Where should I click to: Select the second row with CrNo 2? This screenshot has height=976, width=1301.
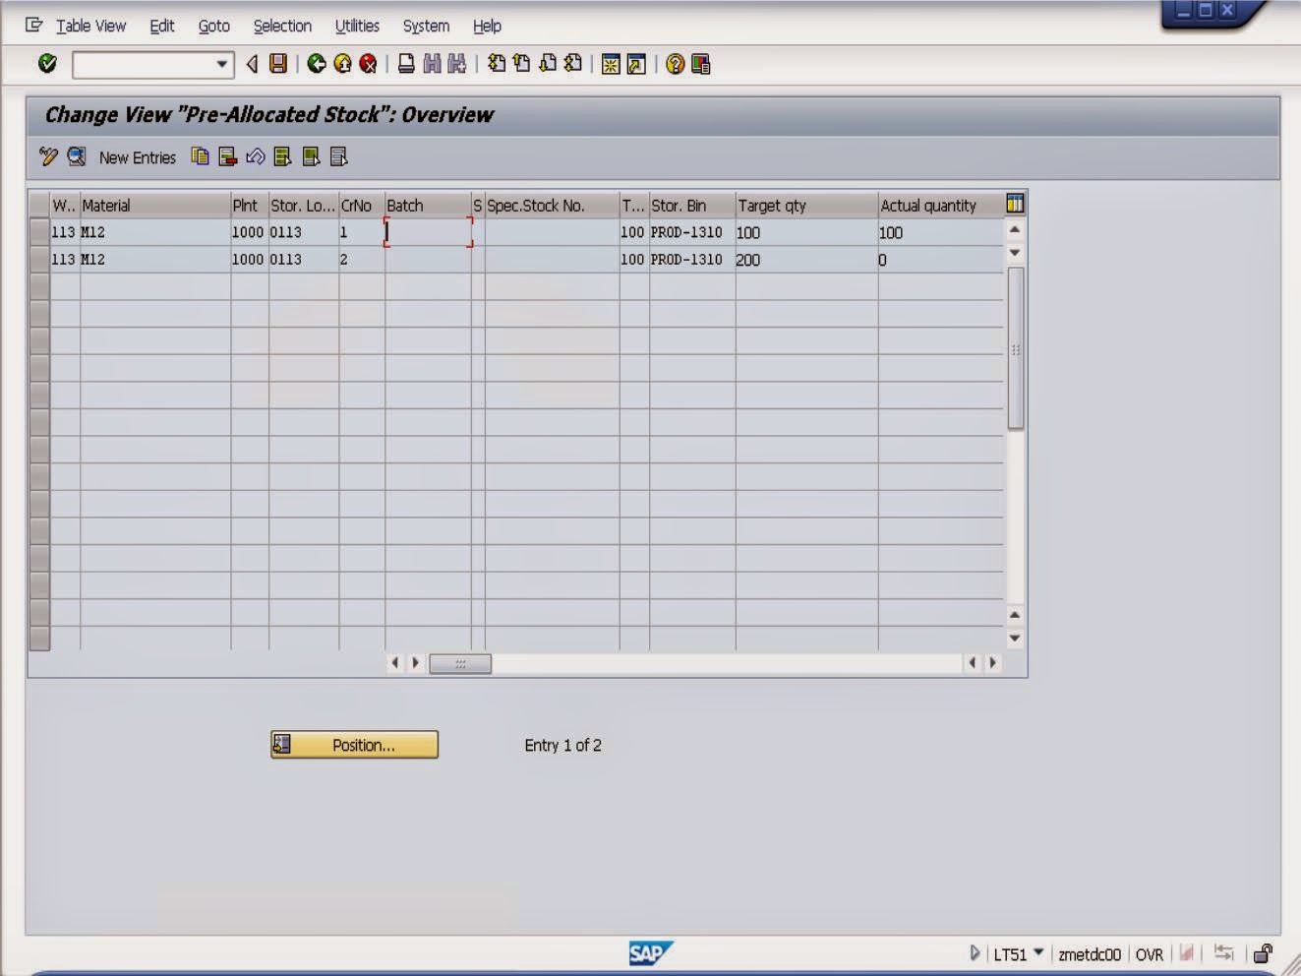(39, 259)
